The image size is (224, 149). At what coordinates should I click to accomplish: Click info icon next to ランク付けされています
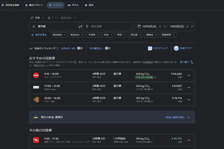click(x=75, y=62)
